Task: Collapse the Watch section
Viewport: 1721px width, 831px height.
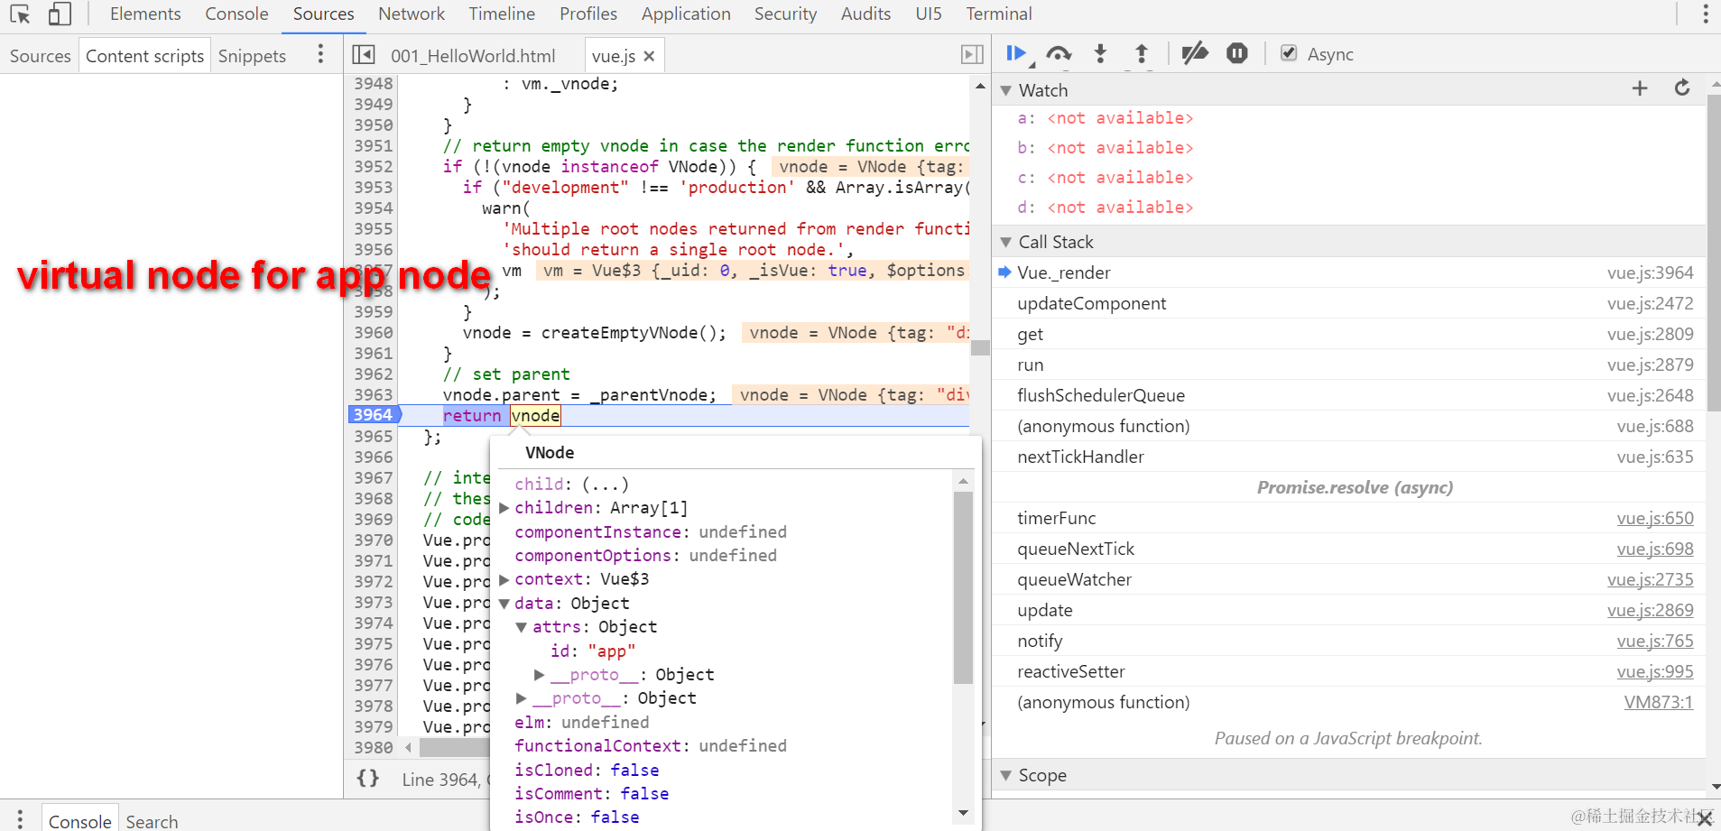Action: [x=1006, y=90]
